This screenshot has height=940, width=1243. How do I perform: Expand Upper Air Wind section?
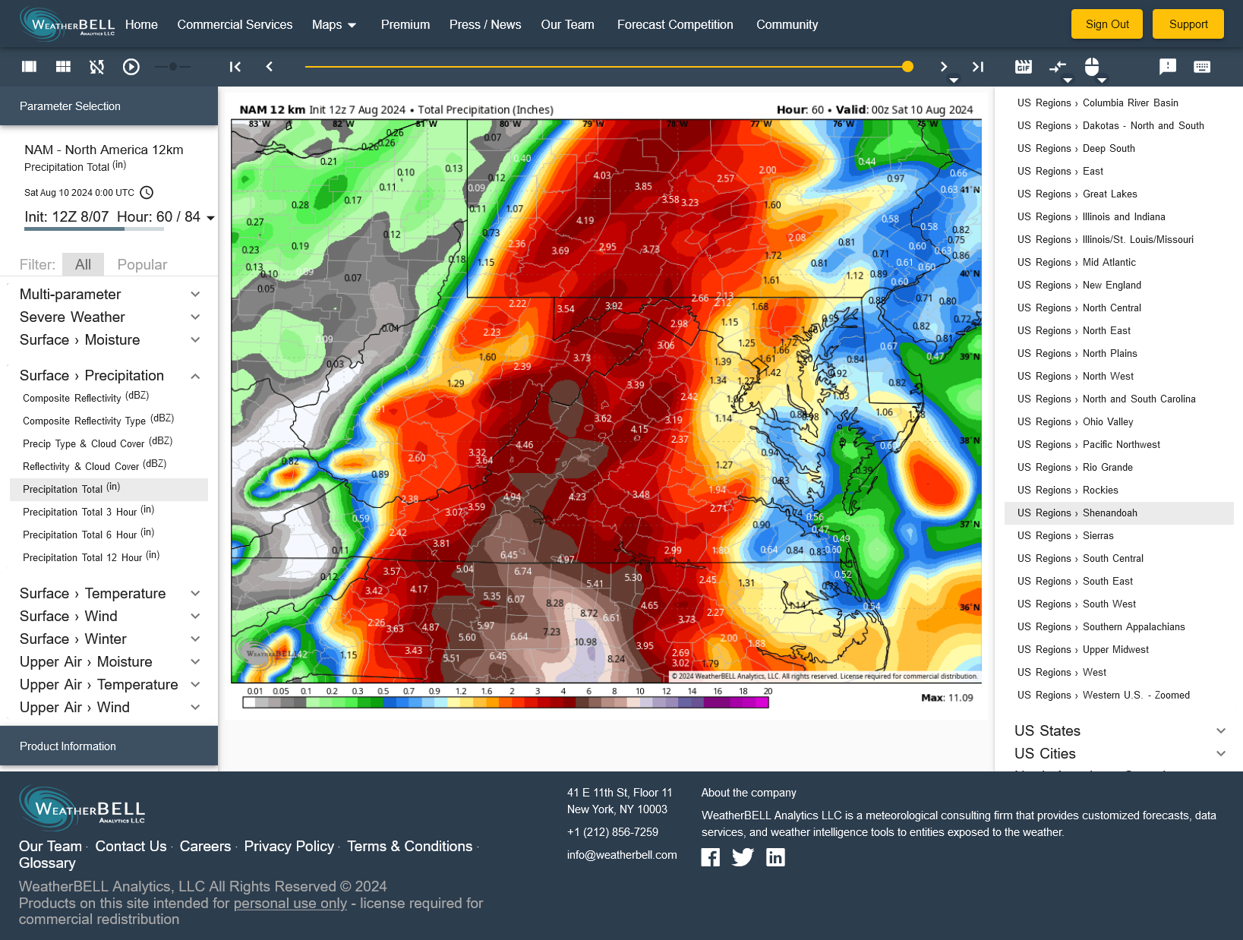tap(109, 707)
